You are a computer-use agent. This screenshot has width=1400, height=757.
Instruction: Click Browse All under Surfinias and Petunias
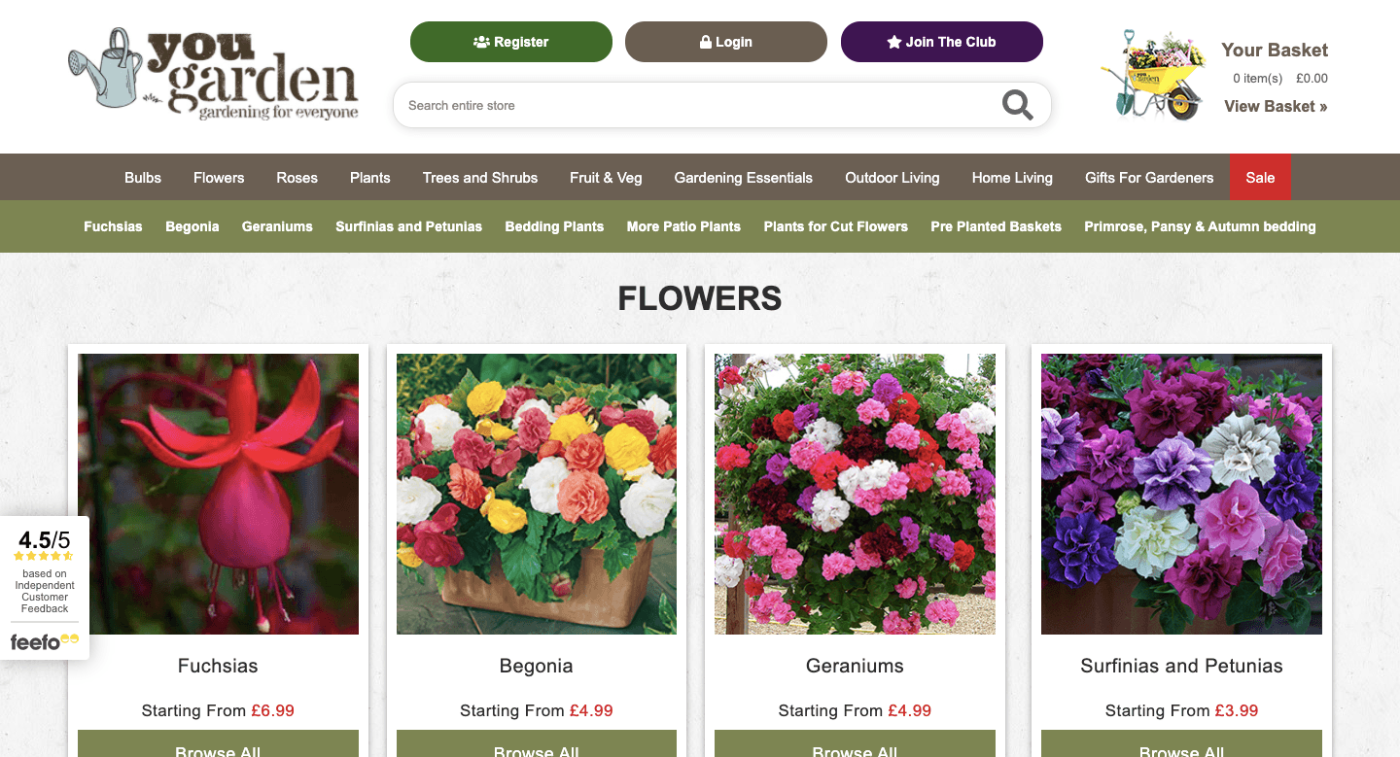pyautogui.click(x=1181, y=744)
